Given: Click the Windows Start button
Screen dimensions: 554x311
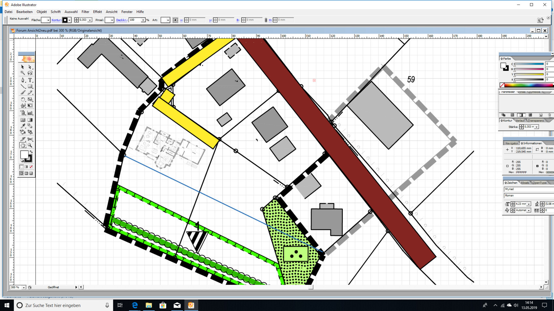Looking at the screenshot, I should click(x=6, y=305).
